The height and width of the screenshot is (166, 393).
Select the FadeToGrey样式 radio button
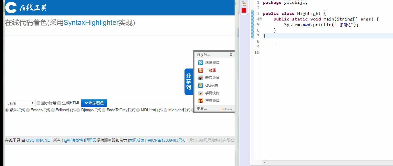click(104, 110)
